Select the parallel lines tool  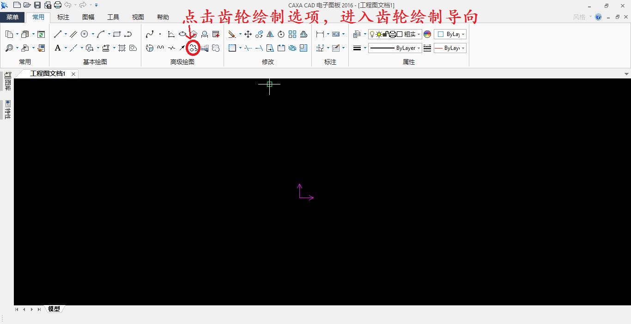coord(73,34)
